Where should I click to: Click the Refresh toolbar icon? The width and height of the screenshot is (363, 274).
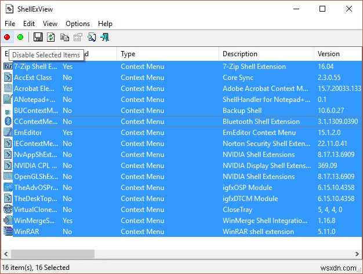pyautogui.click(x=50, y=37)
